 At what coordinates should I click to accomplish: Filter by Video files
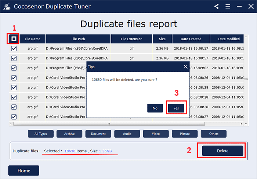point(156,134)
